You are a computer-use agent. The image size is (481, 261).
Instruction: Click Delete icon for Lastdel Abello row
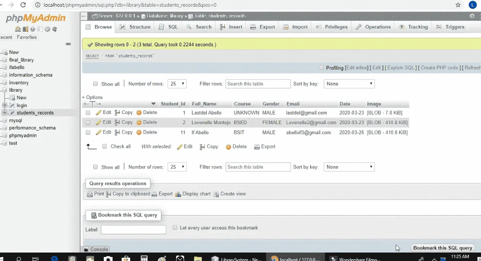click(x=139, y=113)
